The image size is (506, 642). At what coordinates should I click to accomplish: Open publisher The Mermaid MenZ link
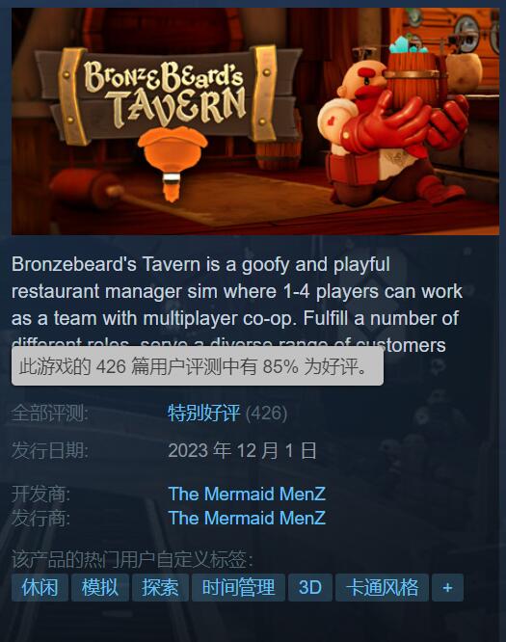pos(247,518)
